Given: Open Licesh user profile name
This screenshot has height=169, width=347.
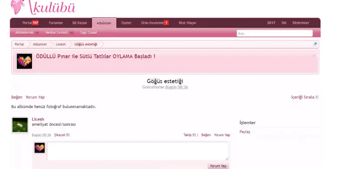Looking at the screenshot, I should (38, 119).
